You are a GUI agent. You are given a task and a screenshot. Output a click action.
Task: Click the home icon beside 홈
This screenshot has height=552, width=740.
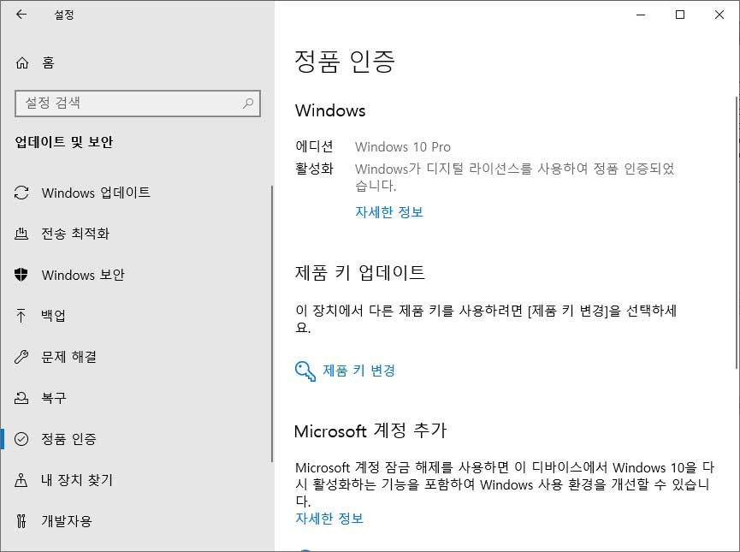pyautogui.click(x=22, y=62)
